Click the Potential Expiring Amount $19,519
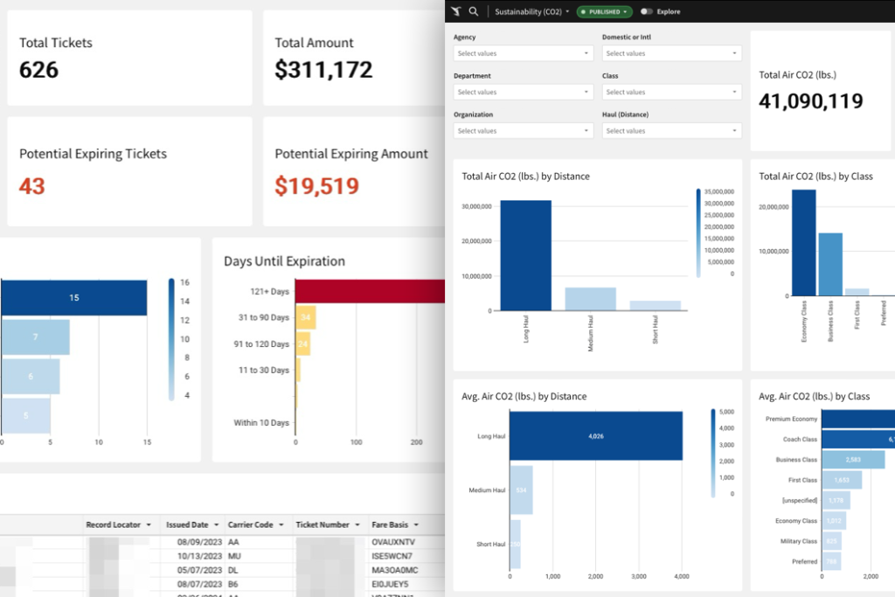This screenshot has width=895, height=597. tap(316, 186)
